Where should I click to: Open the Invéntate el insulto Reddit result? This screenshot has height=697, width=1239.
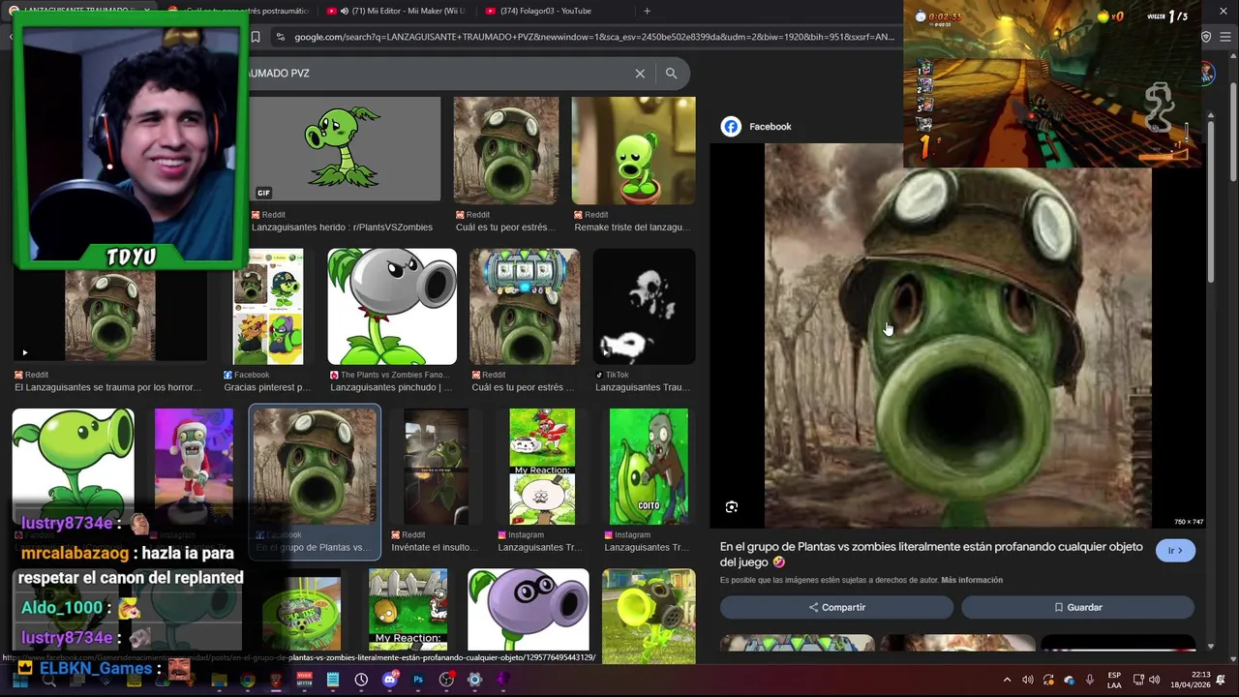(436, 466)
